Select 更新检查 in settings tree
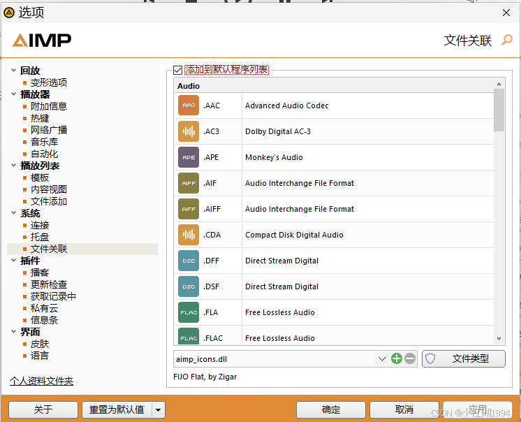The image size is (521, 422). pos(49,284)
